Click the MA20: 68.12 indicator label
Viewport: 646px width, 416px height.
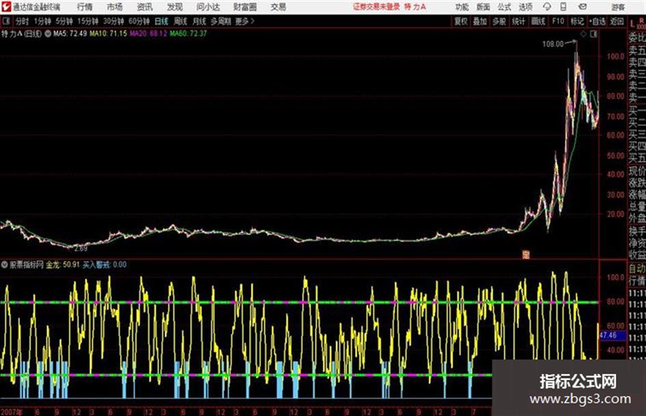148,33
